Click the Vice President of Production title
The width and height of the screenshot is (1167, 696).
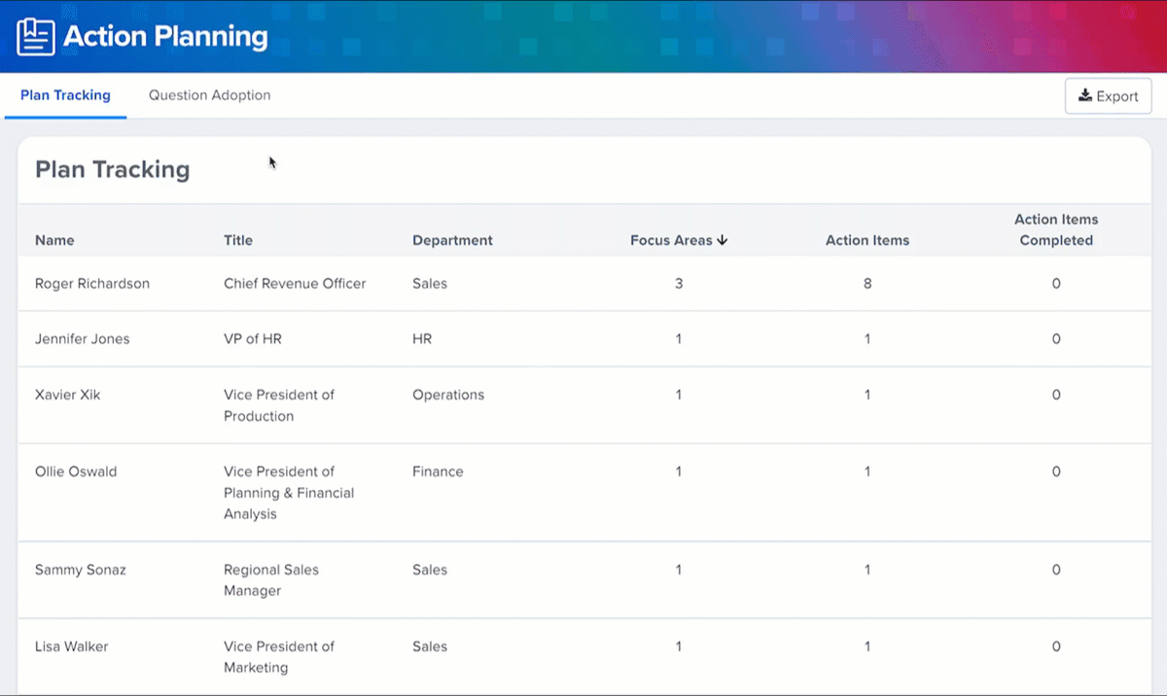(279, 405)
